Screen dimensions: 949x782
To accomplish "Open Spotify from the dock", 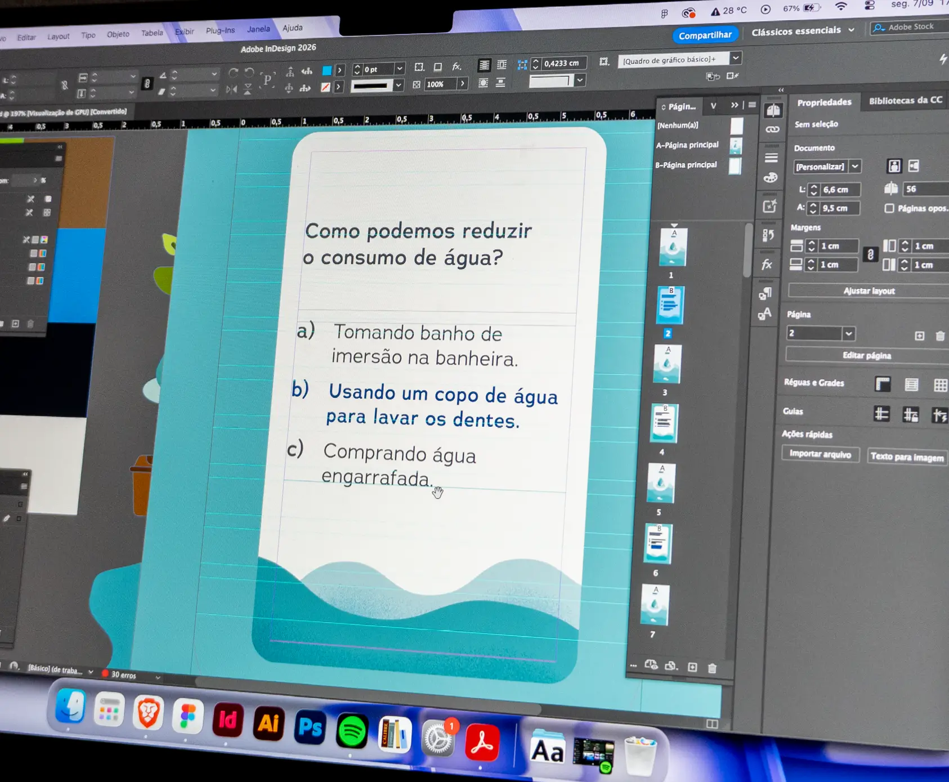I will [x=352, y=731].
